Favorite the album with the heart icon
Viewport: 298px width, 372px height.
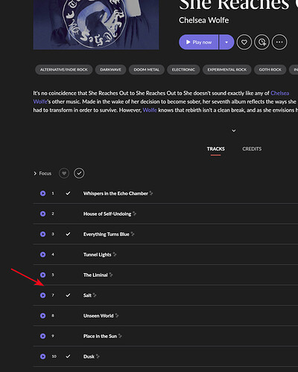(244, 42)
